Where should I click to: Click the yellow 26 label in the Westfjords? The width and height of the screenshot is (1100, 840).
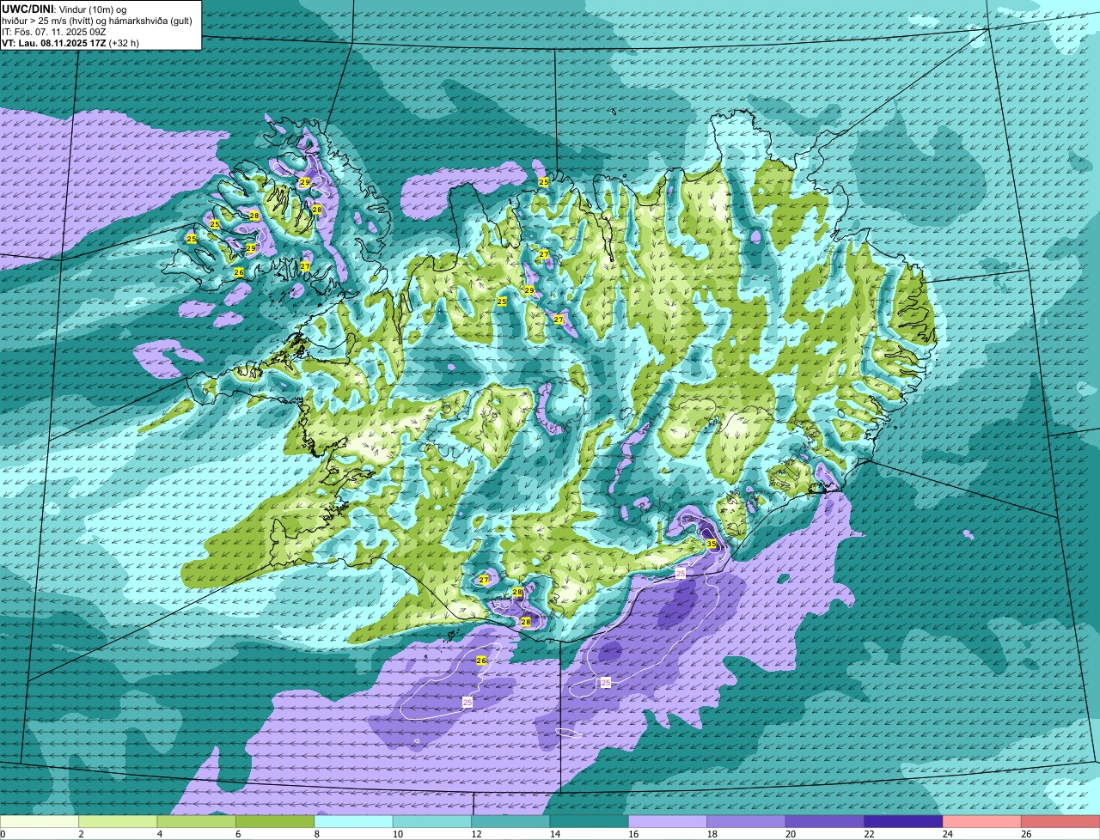(x=239, y=272)
